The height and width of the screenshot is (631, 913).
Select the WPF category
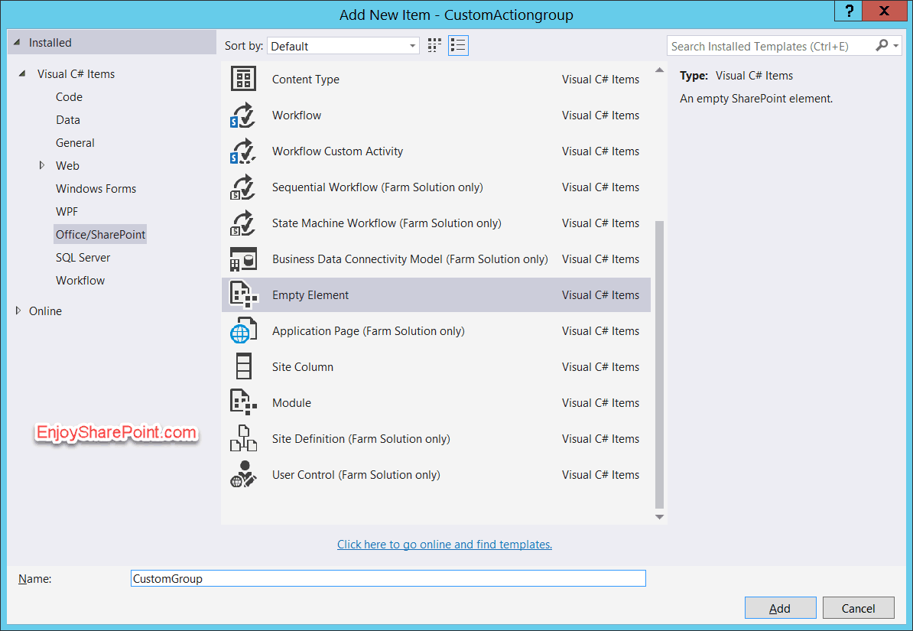click(x=67, y=212)
